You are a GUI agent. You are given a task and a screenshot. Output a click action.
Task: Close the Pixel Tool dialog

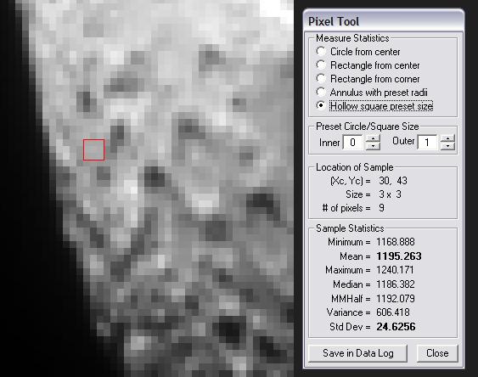[x=437, y=353]
